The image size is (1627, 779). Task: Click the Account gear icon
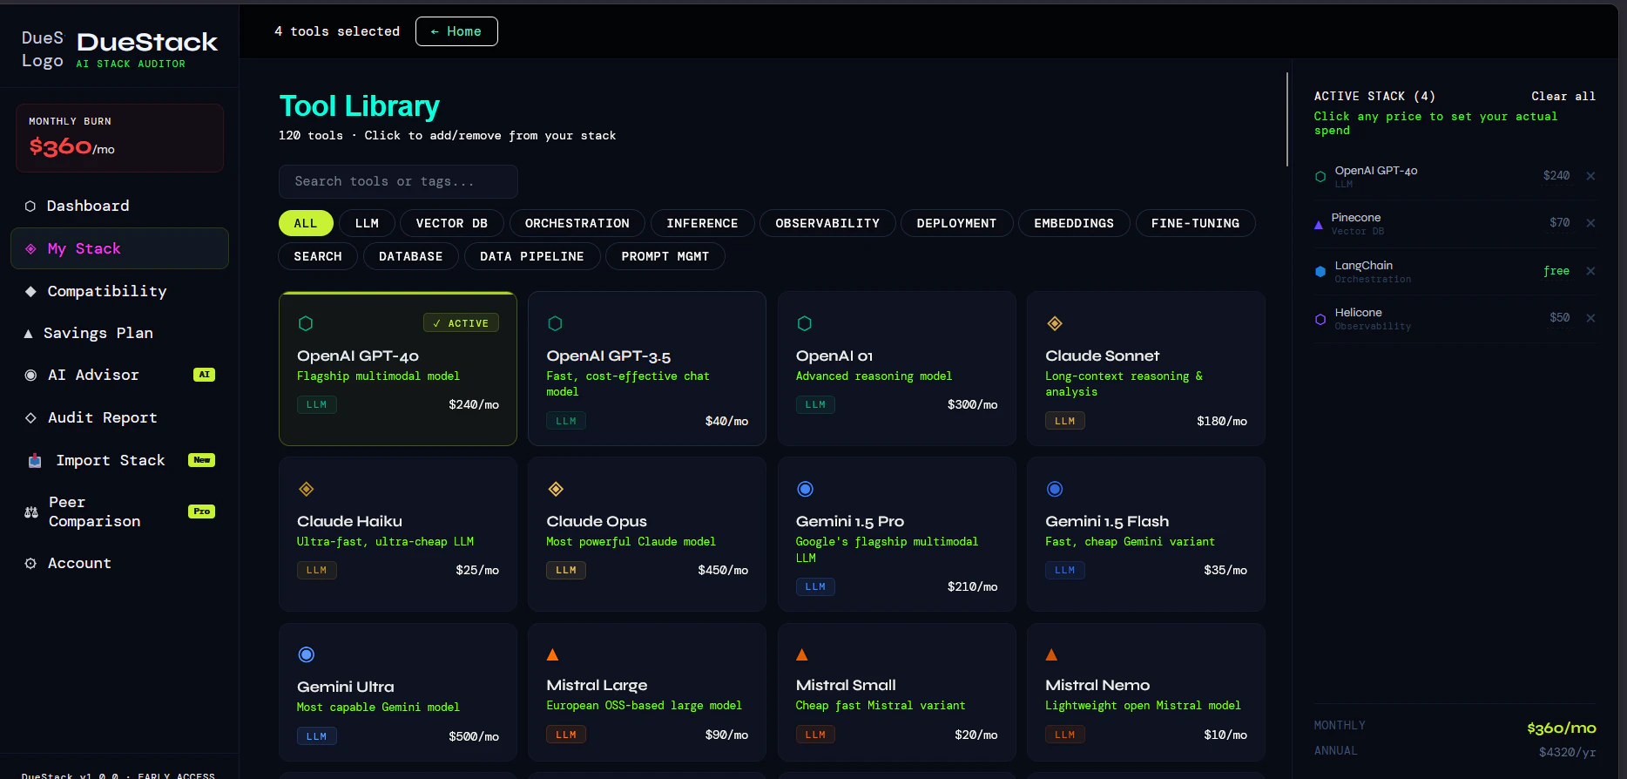pyautogui.click(x=30, y=564)
